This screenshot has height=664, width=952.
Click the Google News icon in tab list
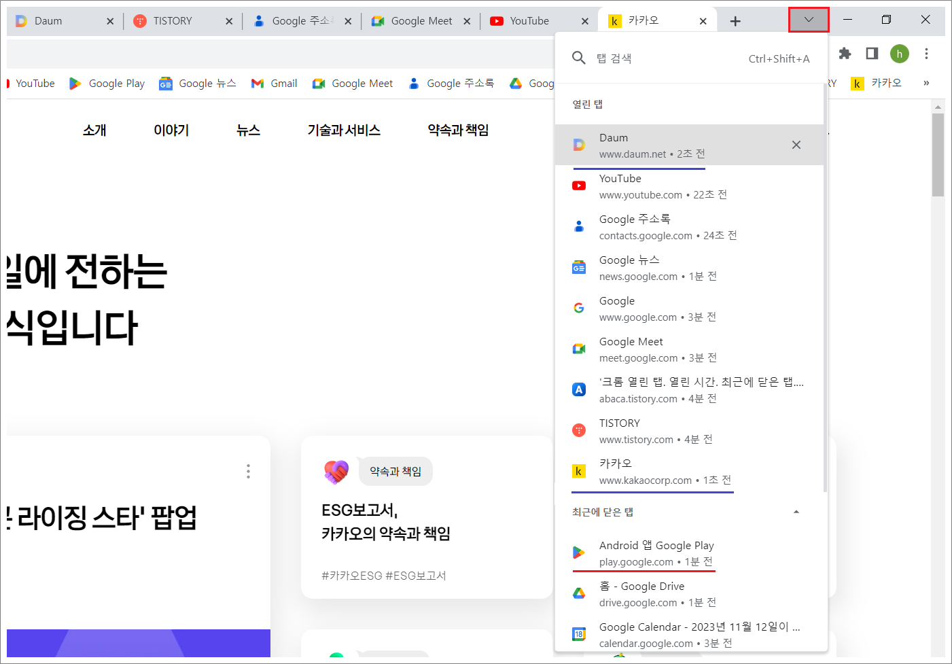pyautogui.click(x=579, y=267)
